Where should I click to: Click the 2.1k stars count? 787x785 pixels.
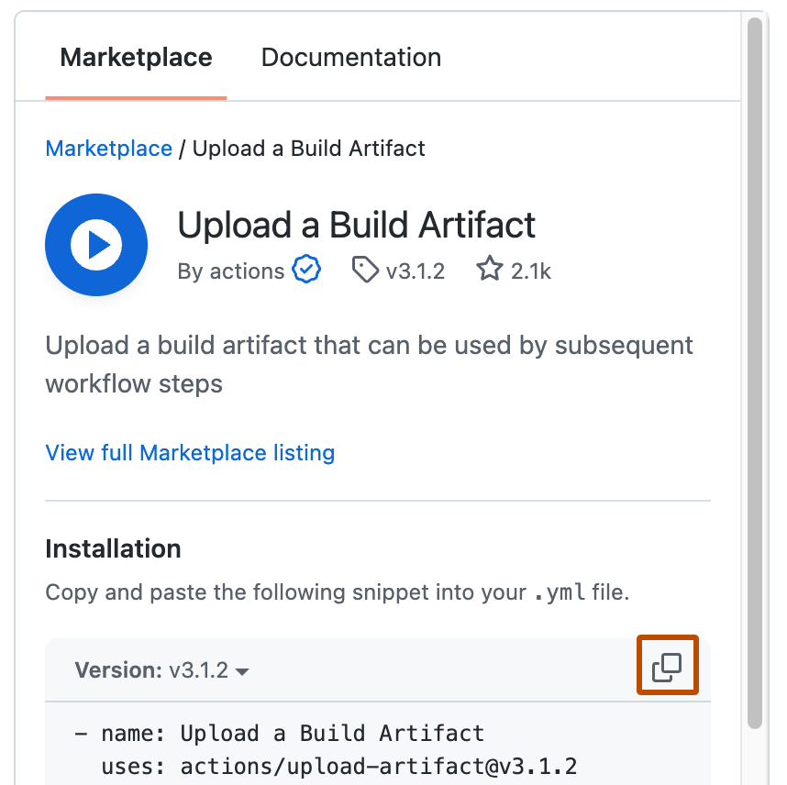(530, 270)
